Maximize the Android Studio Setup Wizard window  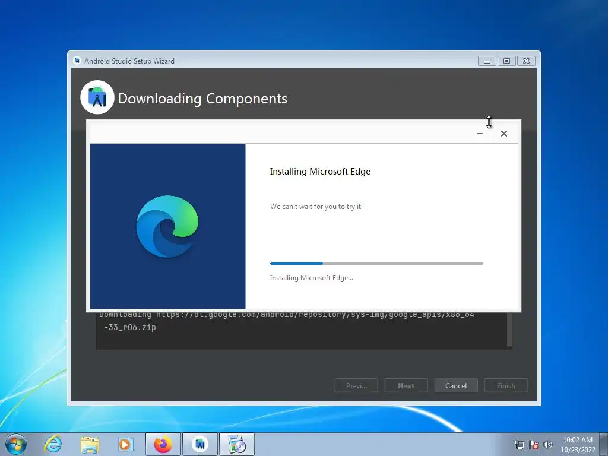click(x=506, y=61)
